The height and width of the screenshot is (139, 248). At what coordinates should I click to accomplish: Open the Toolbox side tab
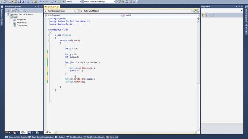246,30
